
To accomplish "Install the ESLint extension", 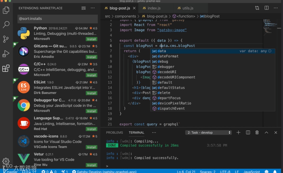I will pyautogui.click(x=91, y=93).
